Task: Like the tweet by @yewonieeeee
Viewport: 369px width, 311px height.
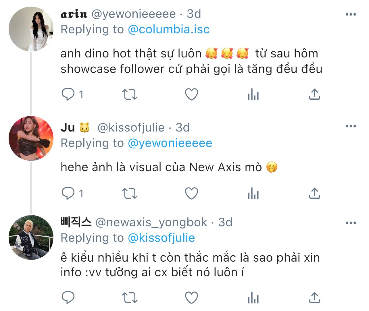Action: pos(191,94)
